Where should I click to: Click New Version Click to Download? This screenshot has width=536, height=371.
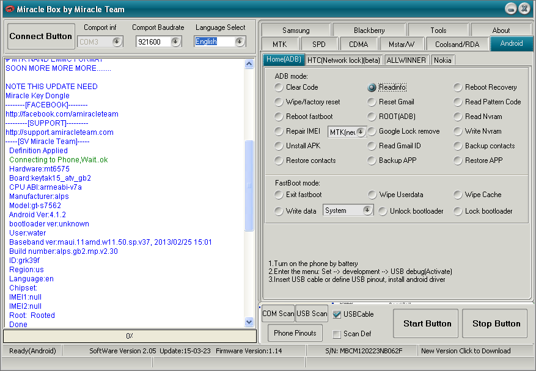pyautogui.click(x=466, y=351)
